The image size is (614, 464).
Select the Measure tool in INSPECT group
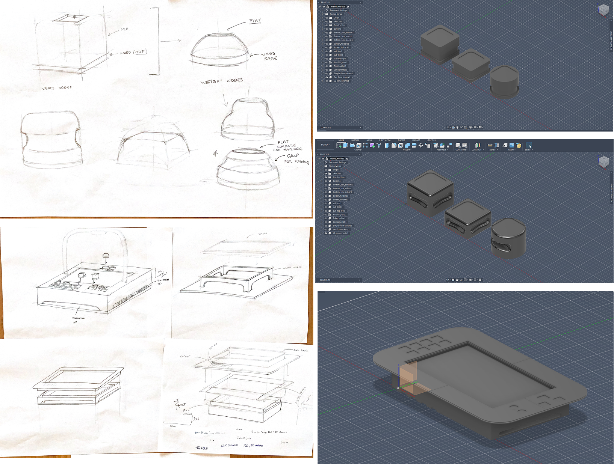point(490,145)
